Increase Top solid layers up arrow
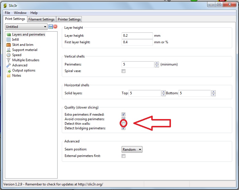239x190 pixels. [164, 92]
